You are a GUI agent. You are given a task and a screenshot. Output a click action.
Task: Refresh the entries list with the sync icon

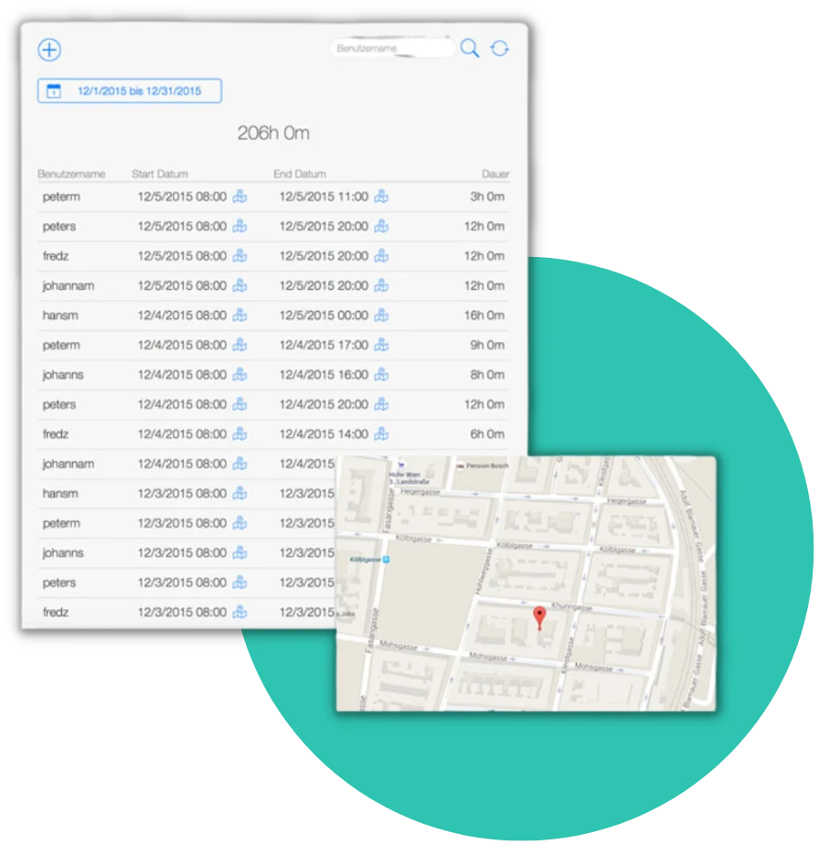(500, 48)
